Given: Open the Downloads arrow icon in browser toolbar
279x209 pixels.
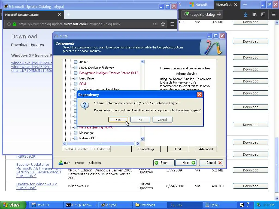Looking at the screenshot, I should (246, 15).
